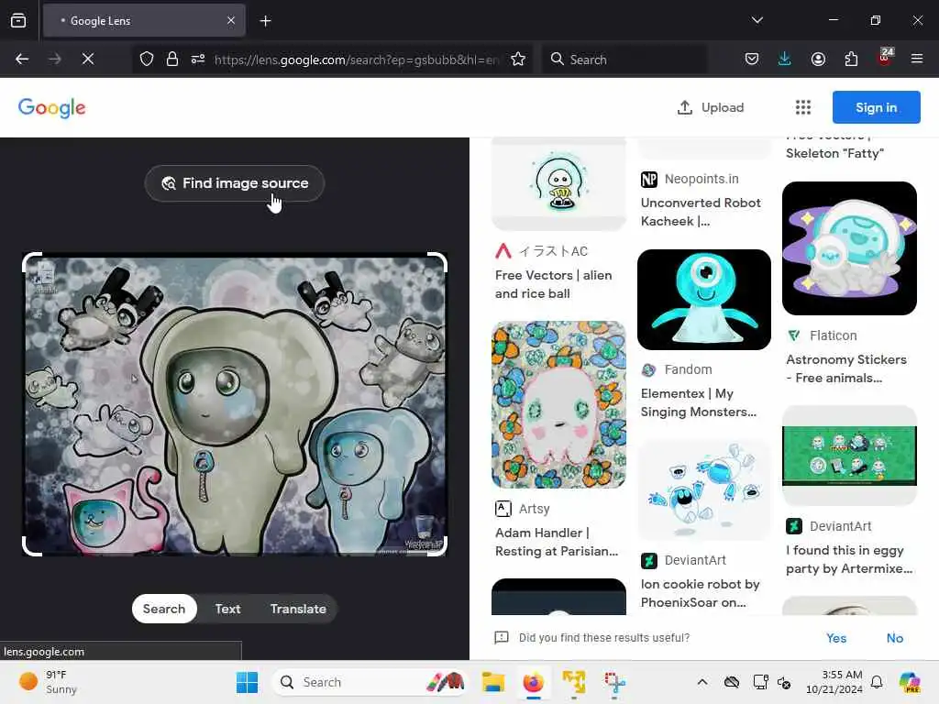Click the Firefox Search box

click(624, 60)
